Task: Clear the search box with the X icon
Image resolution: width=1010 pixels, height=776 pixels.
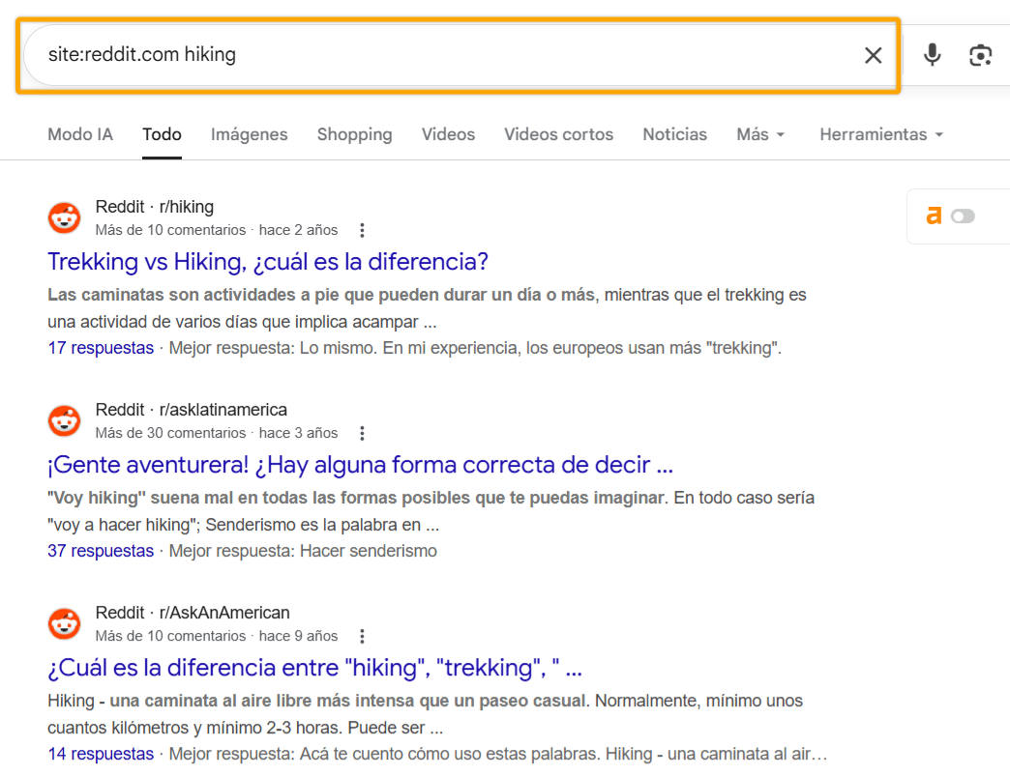Action: pos(873,55)
